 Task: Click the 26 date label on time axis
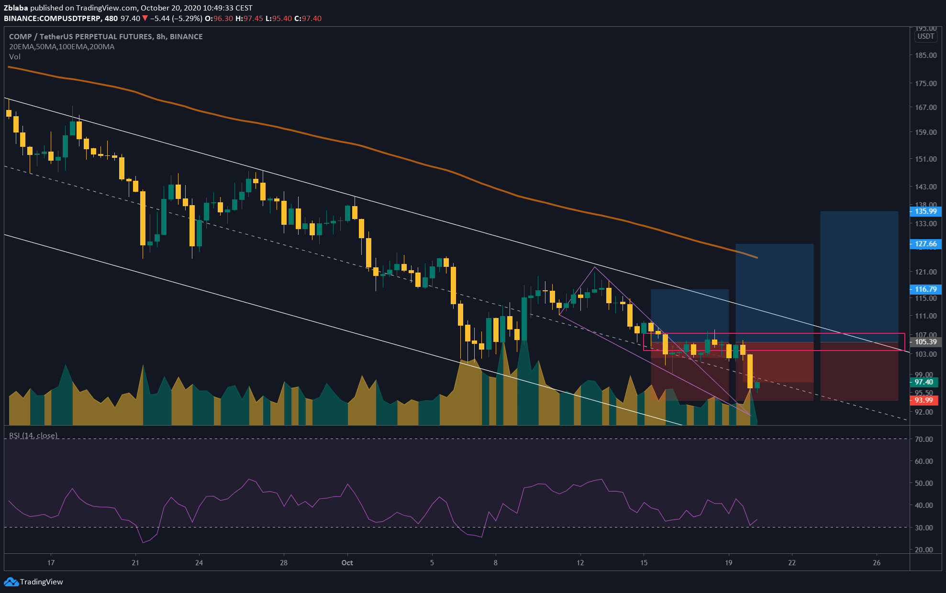point(877,562)
